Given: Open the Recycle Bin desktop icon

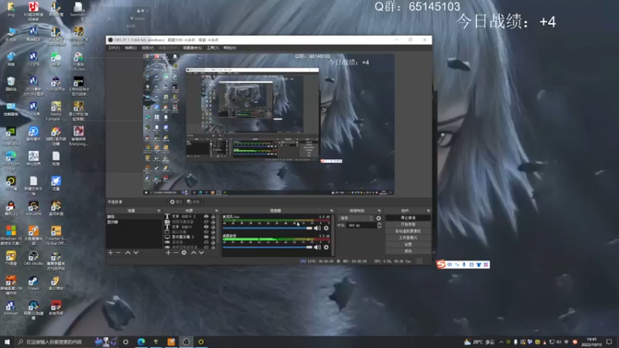Looking at the screenshot, I should pos(11,84).
